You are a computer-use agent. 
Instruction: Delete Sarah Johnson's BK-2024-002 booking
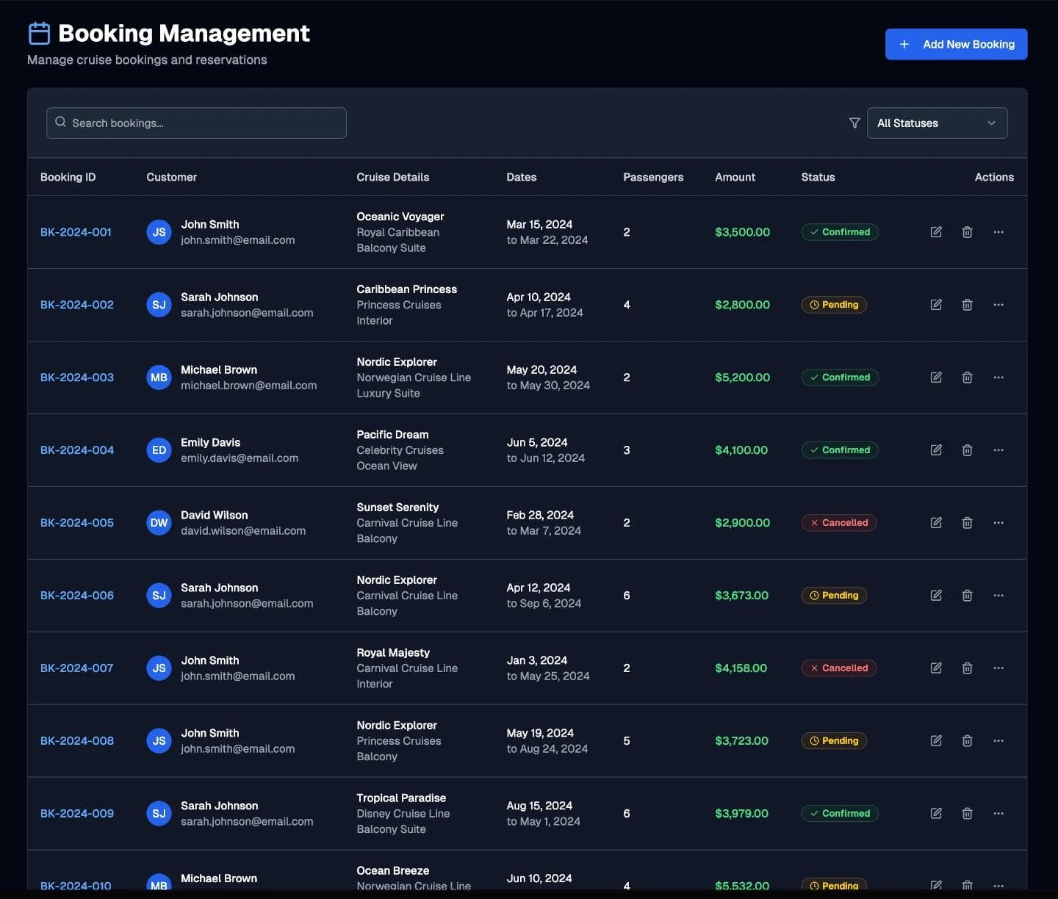967,304
